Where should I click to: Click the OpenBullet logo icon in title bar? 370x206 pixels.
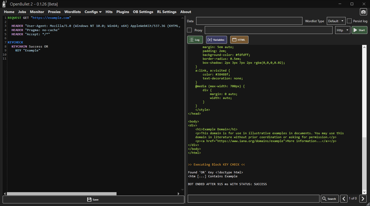(x=4, y=4)
